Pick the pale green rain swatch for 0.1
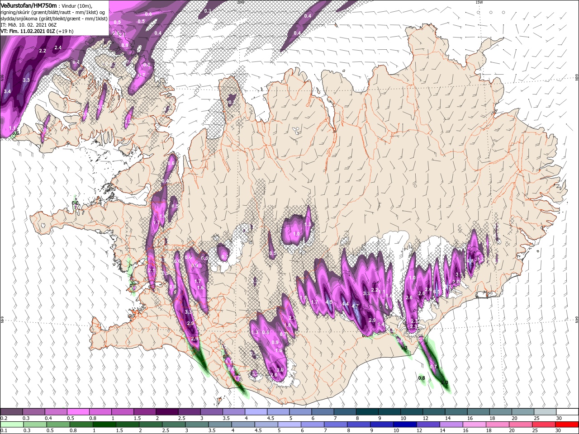Image resolution: width=579 pixels, height=434 pixels. coord(11,425)
